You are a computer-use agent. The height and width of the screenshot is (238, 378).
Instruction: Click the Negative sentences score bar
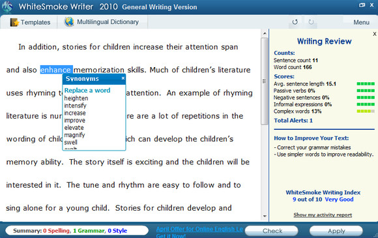[366, 97]
